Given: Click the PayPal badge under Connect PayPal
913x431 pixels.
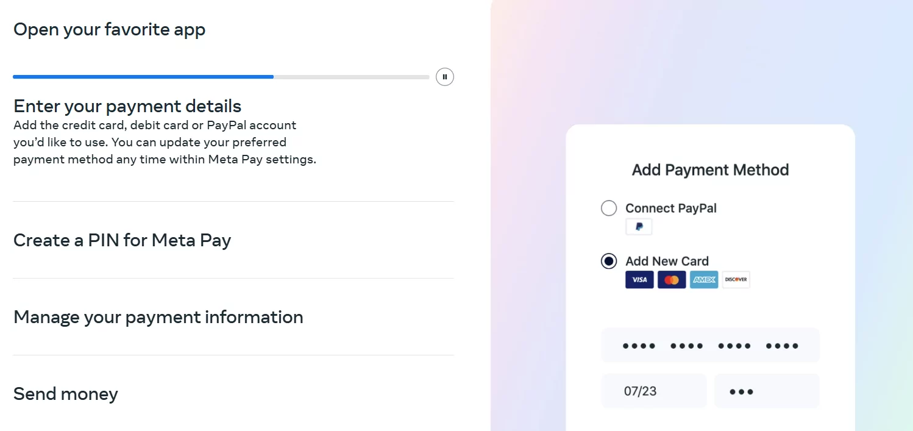Looking at the screenshot, I should pos(638,226).
